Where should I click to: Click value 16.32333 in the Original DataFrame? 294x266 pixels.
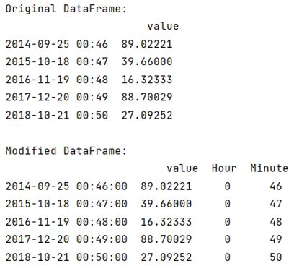point(147,80)
